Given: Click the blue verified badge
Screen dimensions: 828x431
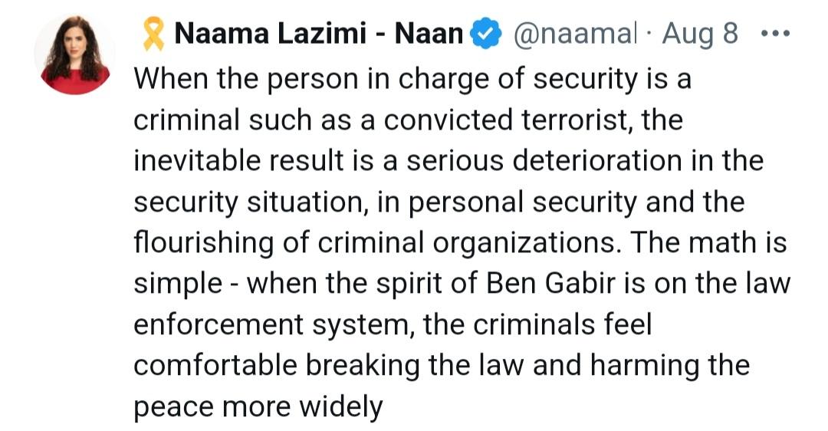Looking at the screenshot, I should coord(484,36).
